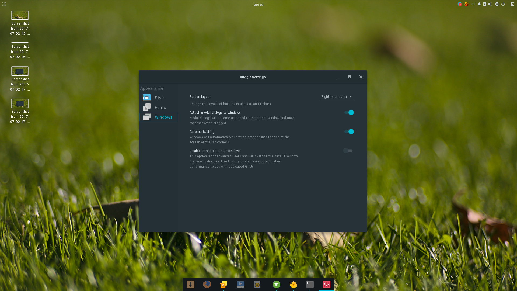The height and width of the screenshot is (291, 517).
Task: Enable Disable unredirection of windows switch
Action: tap(348, 151)
